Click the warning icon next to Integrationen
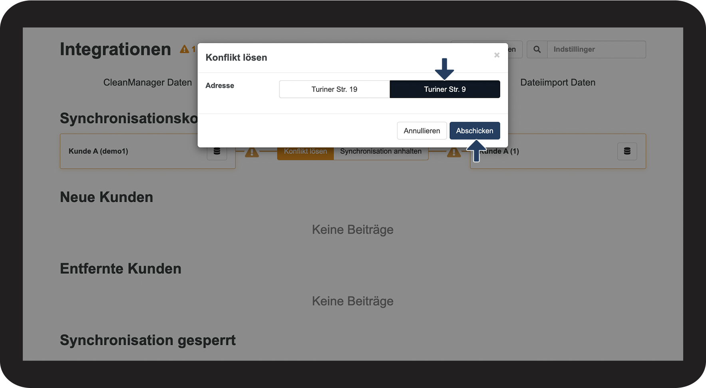Image resolution: width=706 pixels, height=388 pixels. 184,49
